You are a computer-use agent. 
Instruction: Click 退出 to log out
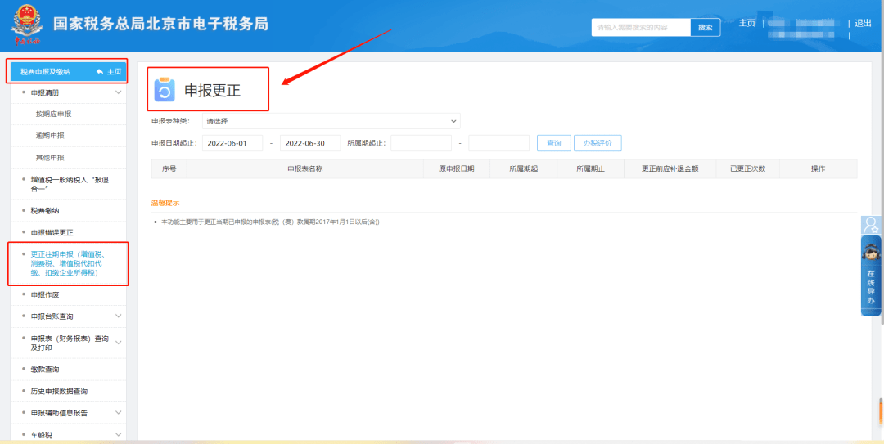point(863,23)
